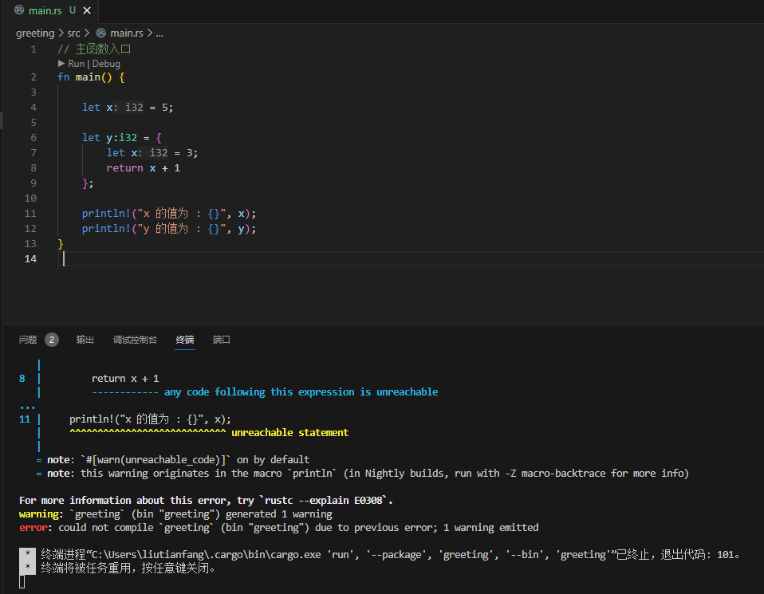Click the 终端将被任务重用 terminal message

[128, 568]
